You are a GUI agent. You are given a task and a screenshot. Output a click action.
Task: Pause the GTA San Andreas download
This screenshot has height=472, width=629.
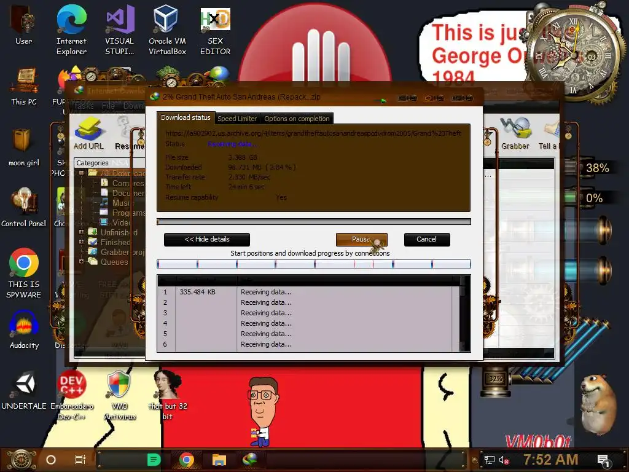[361, 239]
